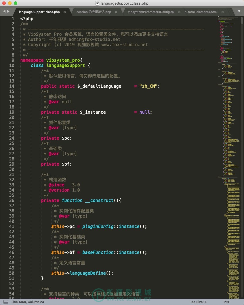Viewport: 244px width, 305px height.
Task: Open the tab list dropdown arrow
Action: pyautogui.click(x=239, y=11)
